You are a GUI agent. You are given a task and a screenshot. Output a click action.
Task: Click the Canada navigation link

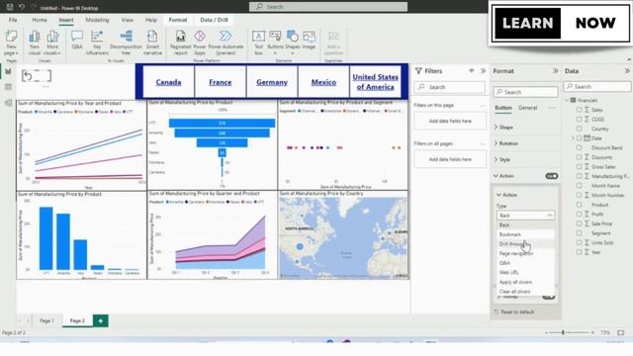[168, 82]
